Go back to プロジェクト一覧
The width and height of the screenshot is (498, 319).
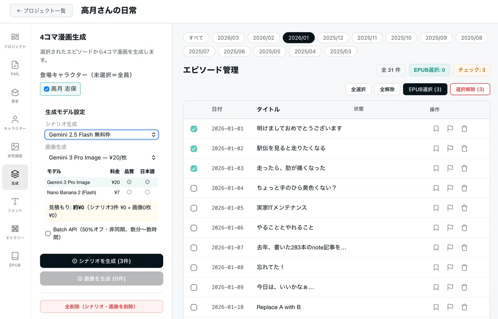(x=41, y=11)
